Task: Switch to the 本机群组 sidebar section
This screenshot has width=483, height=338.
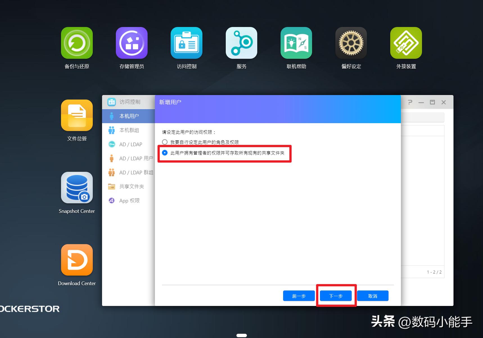Action: tap(129, 130)
